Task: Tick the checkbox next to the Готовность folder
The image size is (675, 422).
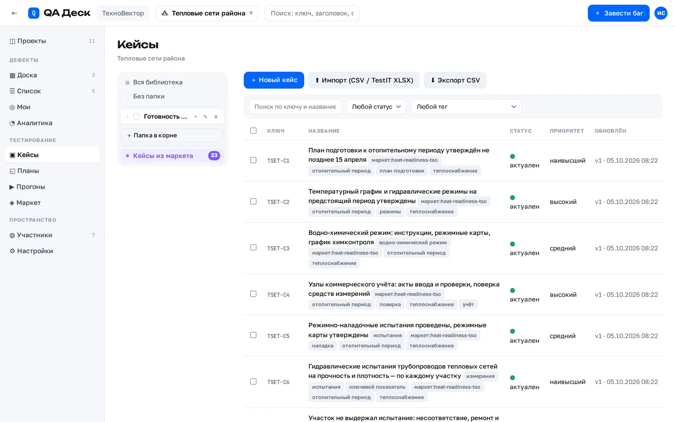Action: pos(136,117)
